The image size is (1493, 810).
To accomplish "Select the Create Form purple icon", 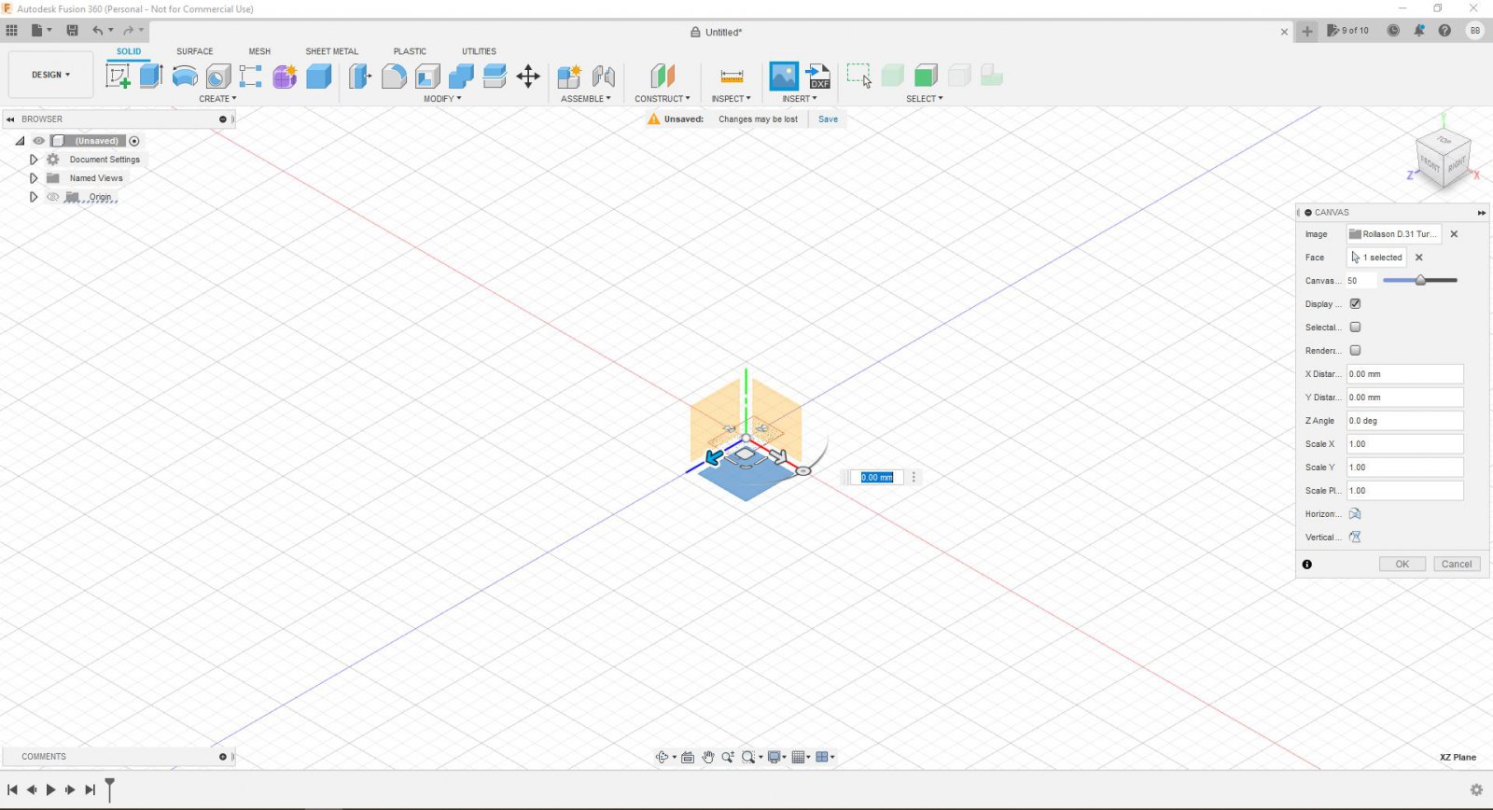I will click(x=285, y=76).
